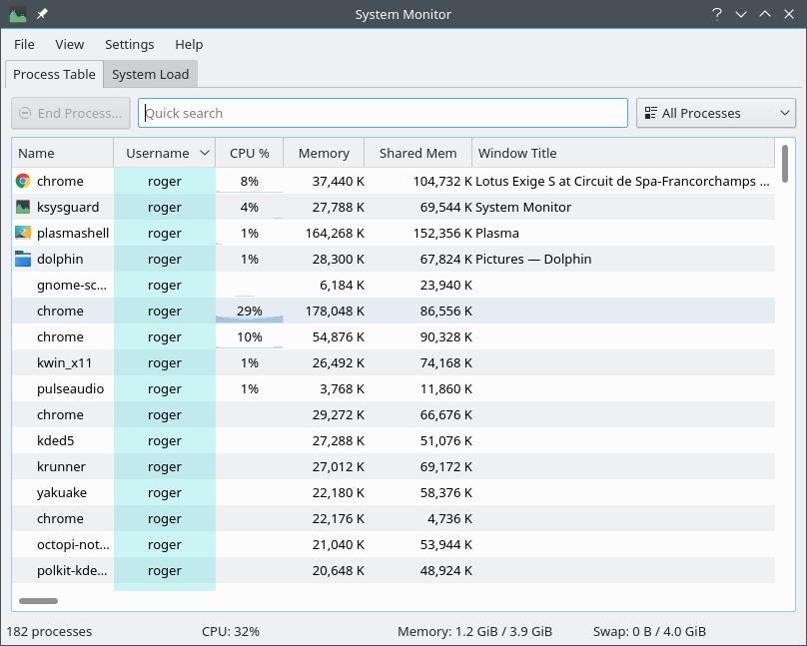Screen dimensions: 807x646
Task: Click the plasmashell process icon
Action: (x=23, y=233)
